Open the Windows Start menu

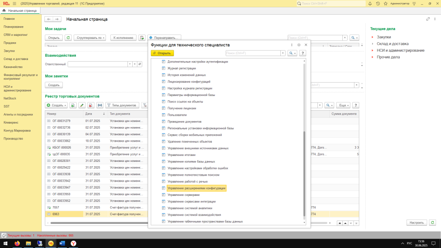(x=5, y=244)
